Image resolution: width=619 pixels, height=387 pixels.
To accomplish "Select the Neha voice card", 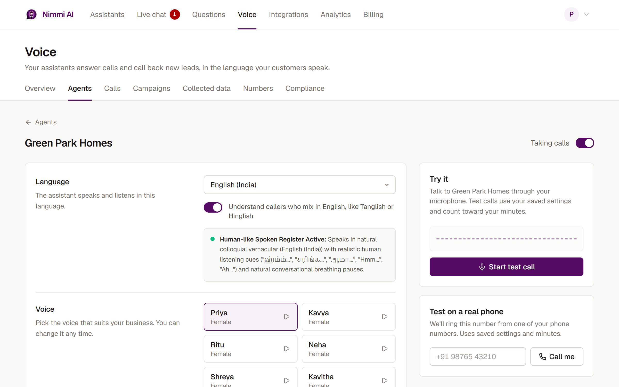I will [348, 349].
